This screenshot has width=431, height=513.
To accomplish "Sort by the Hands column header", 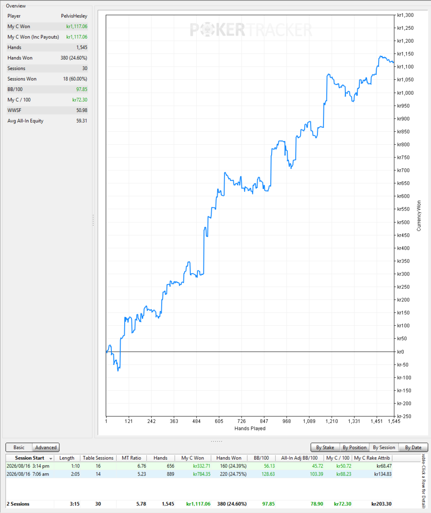I will coord(160,458).
